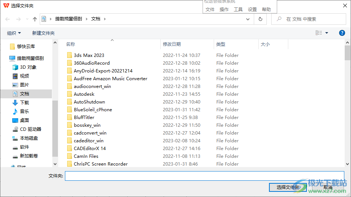
Task: Select the 新加载卷 drive in sidebar
Action: tap(29, 156)
